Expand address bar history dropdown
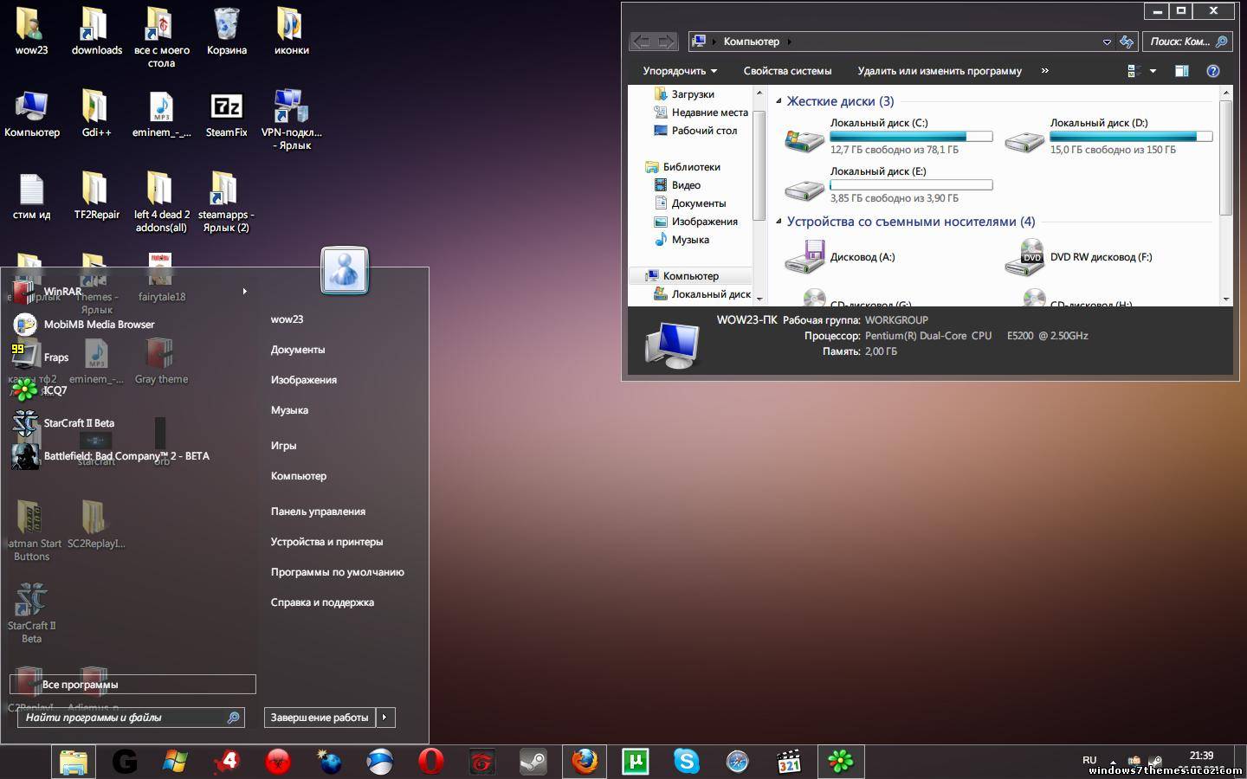Image resolution: width=1247 pixels, height=779 pixels. (1107, 42)
